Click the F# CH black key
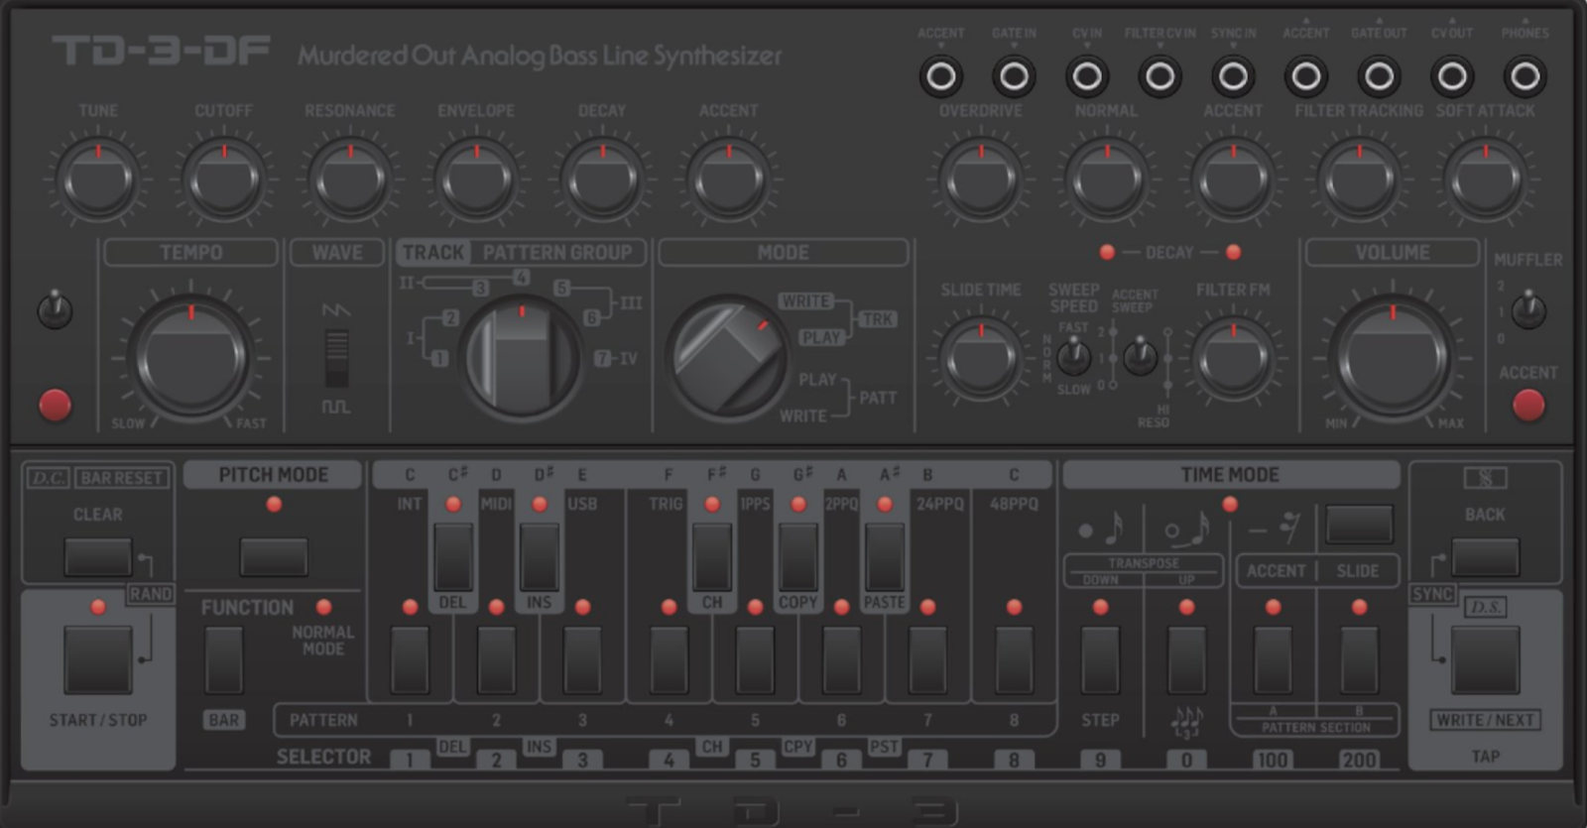Viewport: 1587px width, 828px height. pyautogui.click(x=711, y=557)
